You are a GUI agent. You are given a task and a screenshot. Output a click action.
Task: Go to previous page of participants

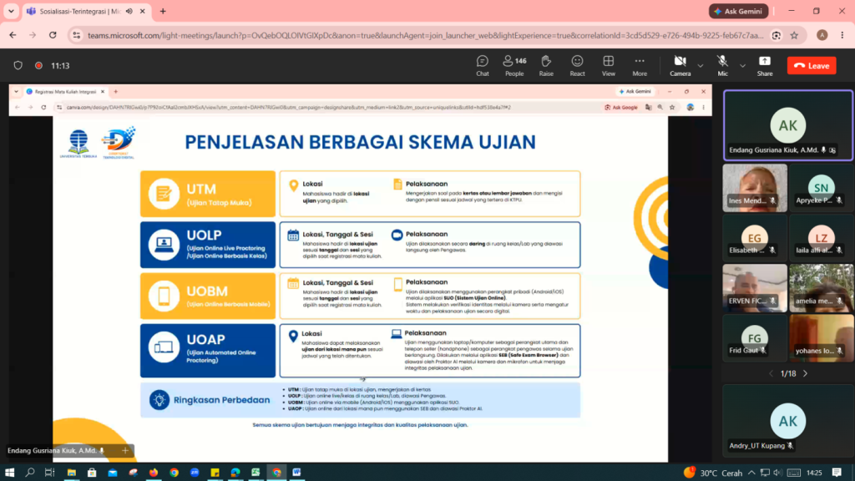[771, 373]
